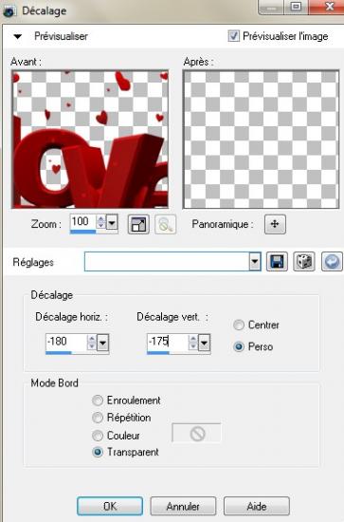Adjust Décalage vert. with the spinner arrows
This screenshot has height=522, width=344.
point(193,343)
